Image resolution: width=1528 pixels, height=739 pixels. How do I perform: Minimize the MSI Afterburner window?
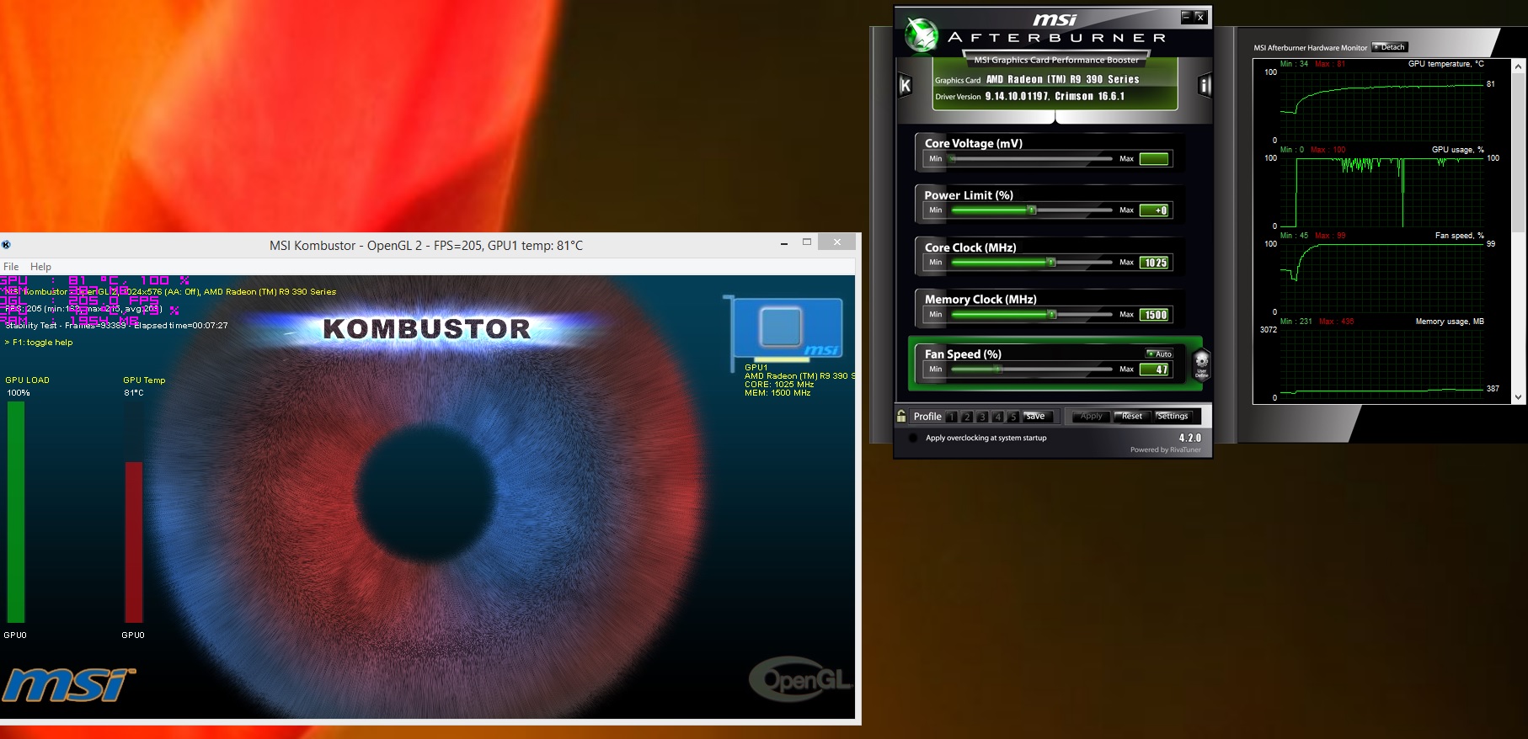1186,16
